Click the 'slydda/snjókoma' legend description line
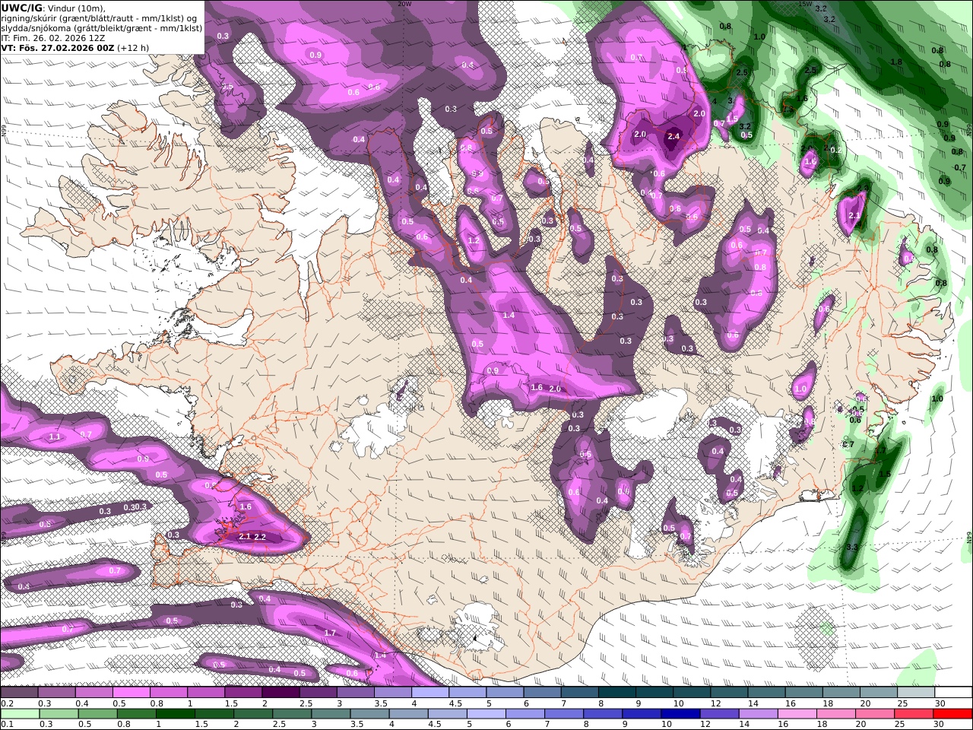The height and width of the screenshot is (730, 973). pyautogui.click(x=102, y=28)
